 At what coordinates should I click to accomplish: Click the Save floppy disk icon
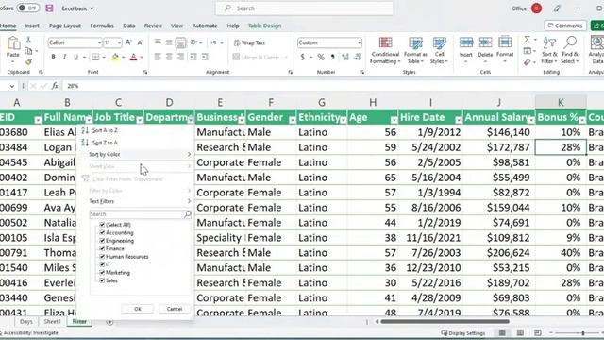tap(49, 8)
